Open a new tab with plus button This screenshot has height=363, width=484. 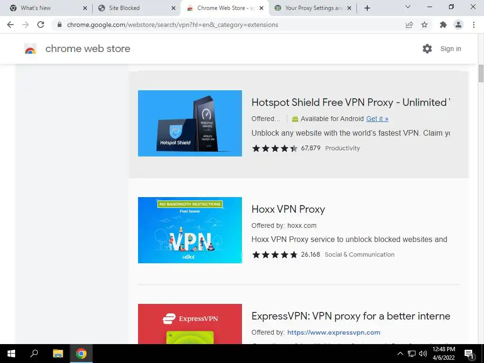367,8
